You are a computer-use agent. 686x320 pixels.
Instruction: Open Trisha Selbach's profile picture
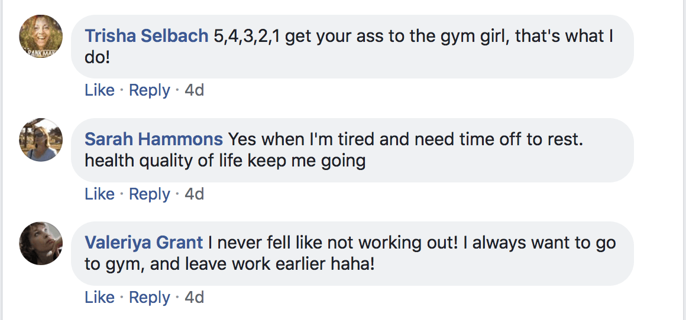(x=41, y=36)
